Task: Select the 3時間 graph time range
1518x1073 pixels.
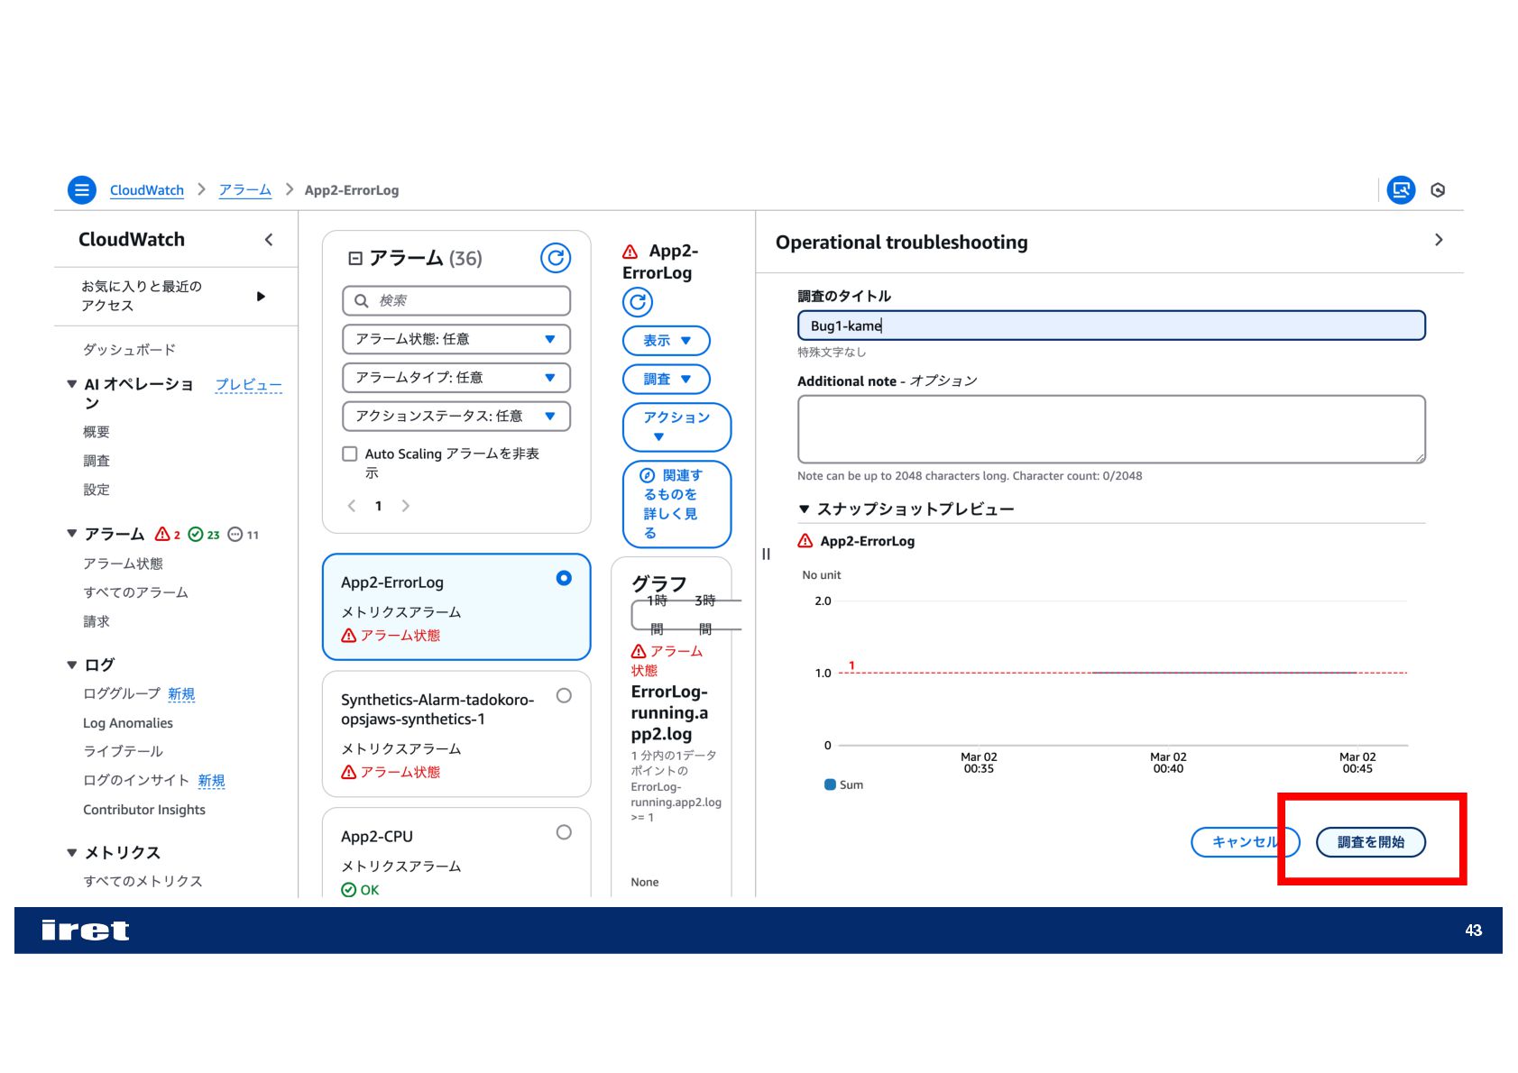Action: click(x=705, y=614)
